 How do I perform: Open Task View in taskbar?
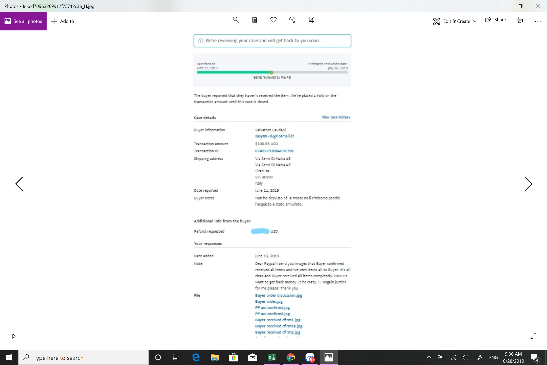coord(176,357)
